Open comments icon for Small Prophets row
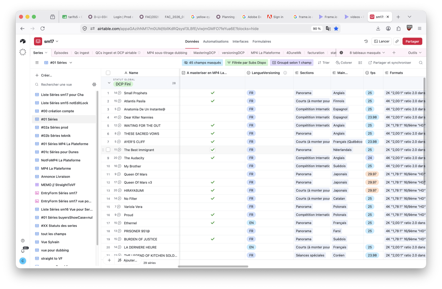The height and width of the screenshot is (289, 442). tap(120, 93)
